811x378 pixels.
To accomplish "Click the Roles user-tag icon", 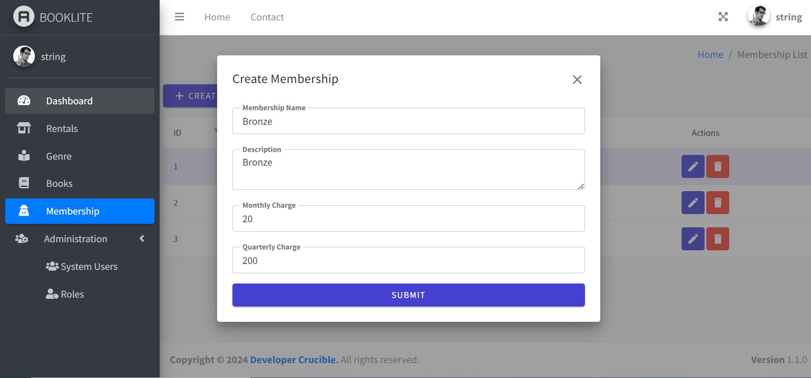I will tap(52, 294).
